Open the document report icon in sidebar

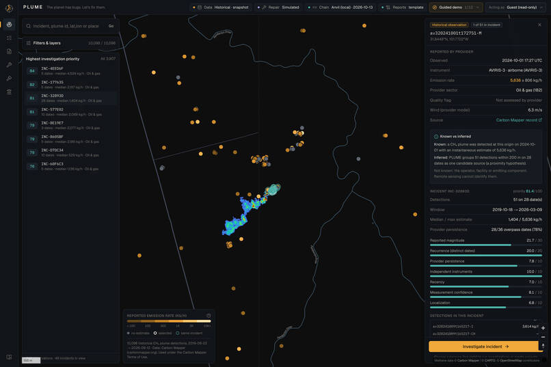9,51
